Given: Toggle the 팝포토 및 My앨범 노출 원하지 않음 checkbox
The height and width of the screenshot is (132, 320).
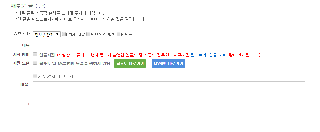Looking at the screenshot, I should pos(35,63).
